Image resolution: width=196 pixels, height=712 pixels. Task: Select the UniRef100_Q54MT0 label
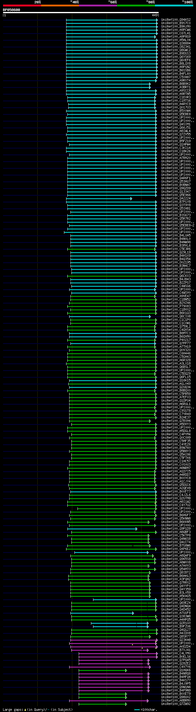[x=176, y=569]
